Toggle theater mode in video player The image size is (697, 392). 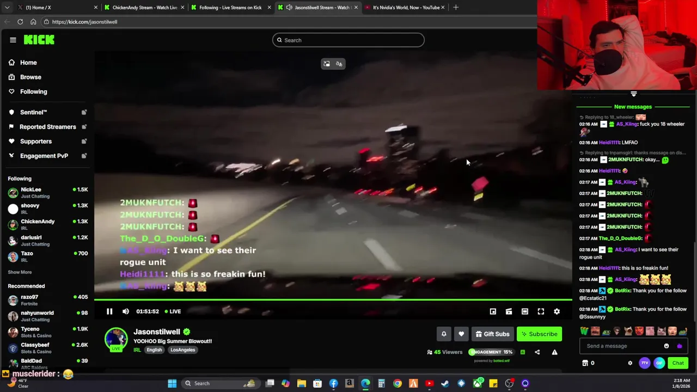(x=525, y=311)
